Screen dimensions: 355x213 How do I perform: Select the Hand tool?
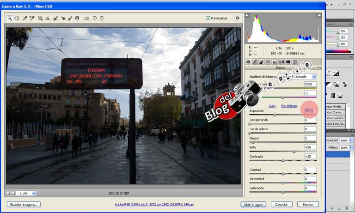tap(17, 18)
